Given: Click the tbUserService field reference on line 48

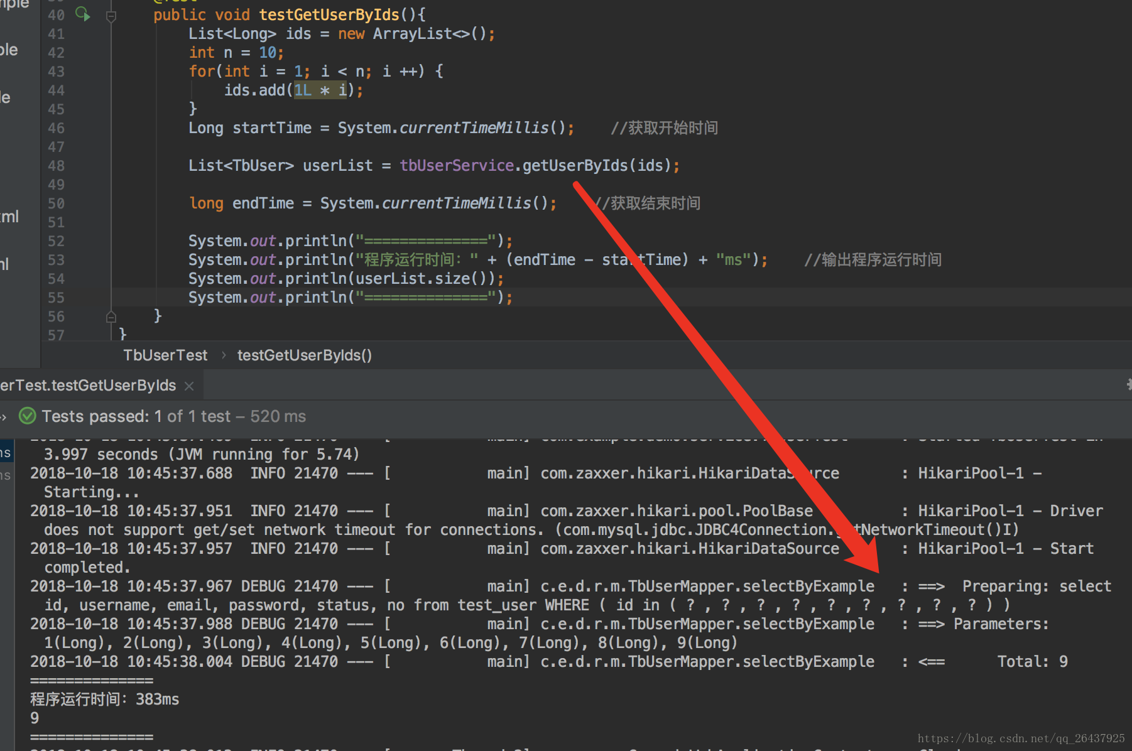Looking at the screenshot, I should pyautogui.click(x=457, y=165).
